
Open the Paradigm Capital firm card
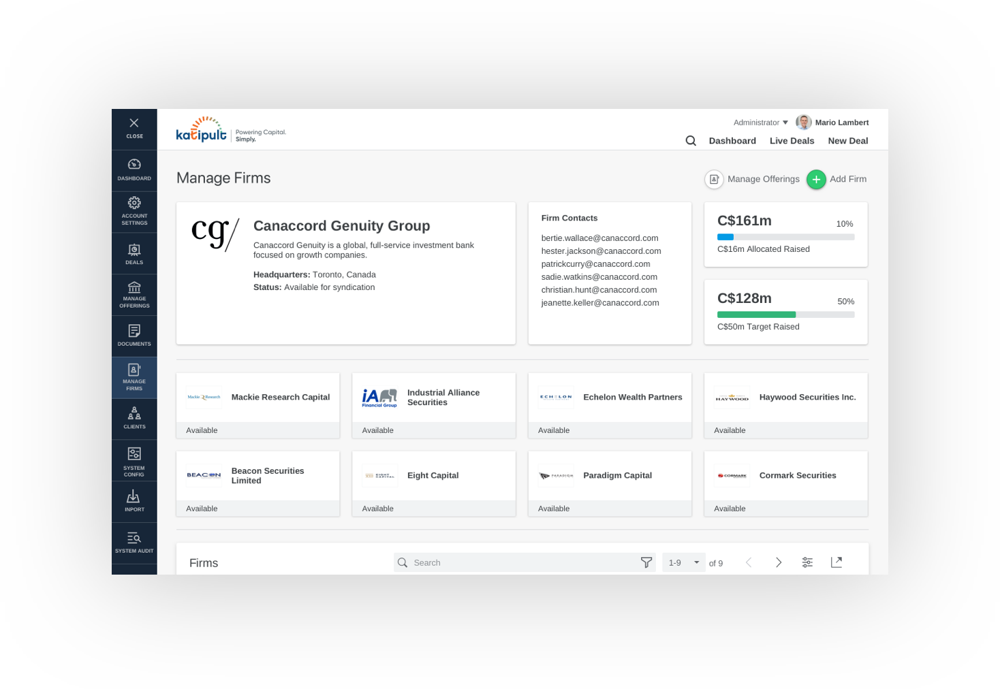pyautogui.click(x=610, y=484)
